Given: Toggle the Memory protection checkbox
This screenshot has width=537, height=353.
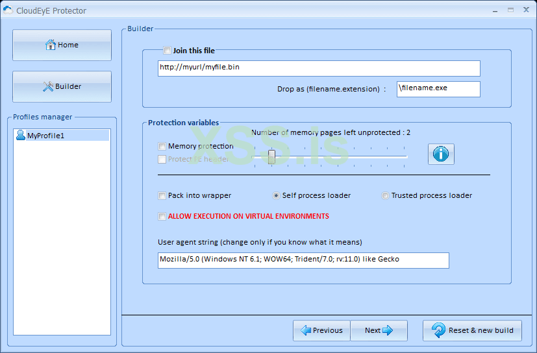Looking at the screenshot, I should [x=162, y=146].
